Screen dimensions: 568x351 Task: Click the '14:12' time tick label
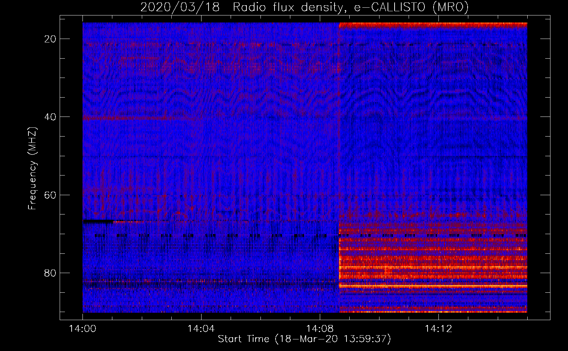pos(438,329)
